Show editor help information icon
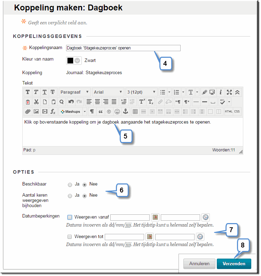Image resolution: width=261 pixels, height=276 pixels. point(221,92)
